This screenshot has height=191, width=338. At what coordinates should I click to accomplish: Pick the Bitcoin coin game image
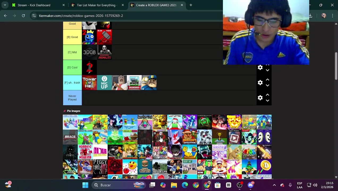click(264, 167)
